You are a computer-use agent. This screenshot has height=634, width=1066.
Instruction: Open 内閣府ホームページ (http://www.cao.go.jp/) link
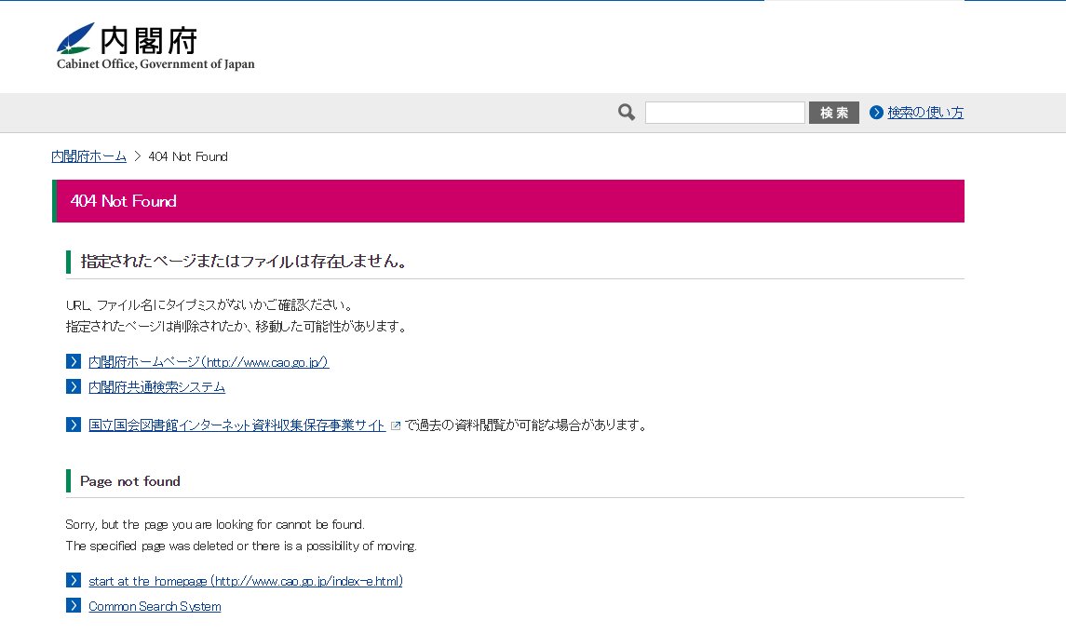209,362
